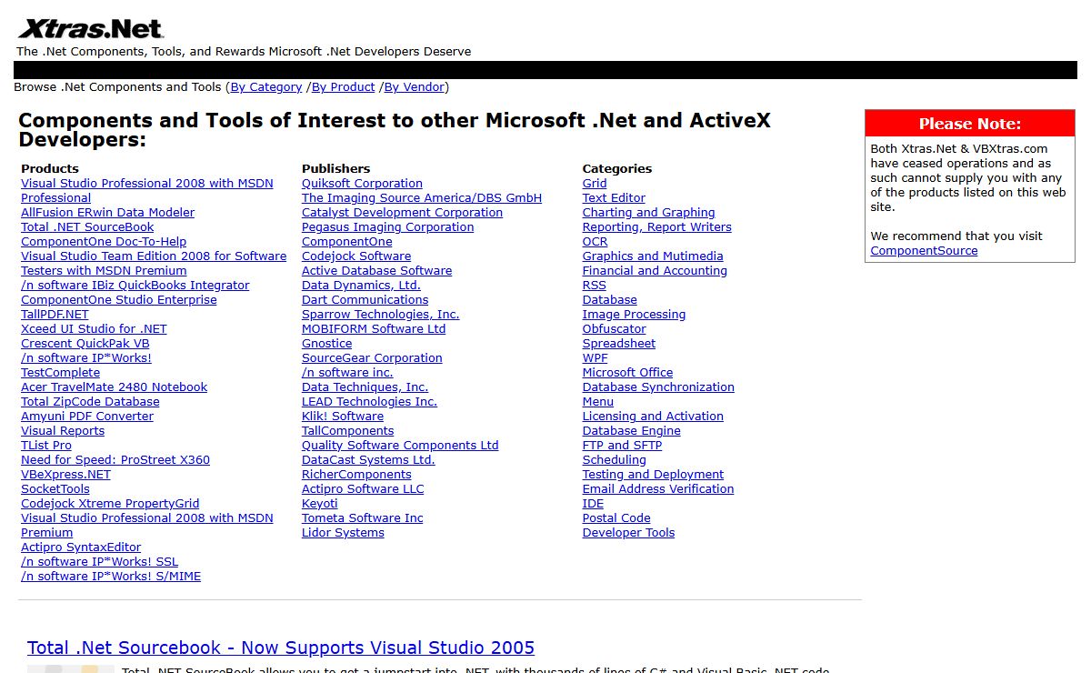Open TallPDF.NET product link

[x=55, y=315]
